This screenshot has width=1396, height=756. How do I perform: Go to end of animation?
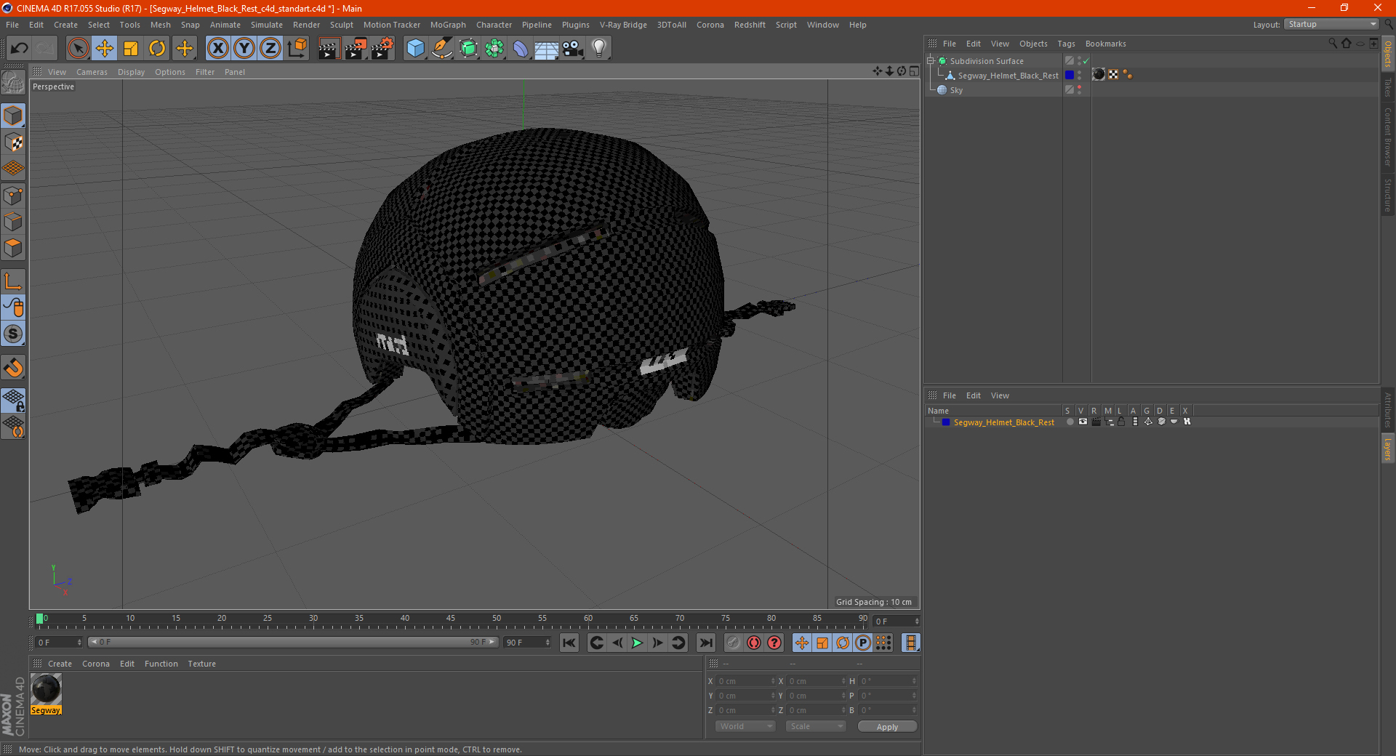[705, 643]
